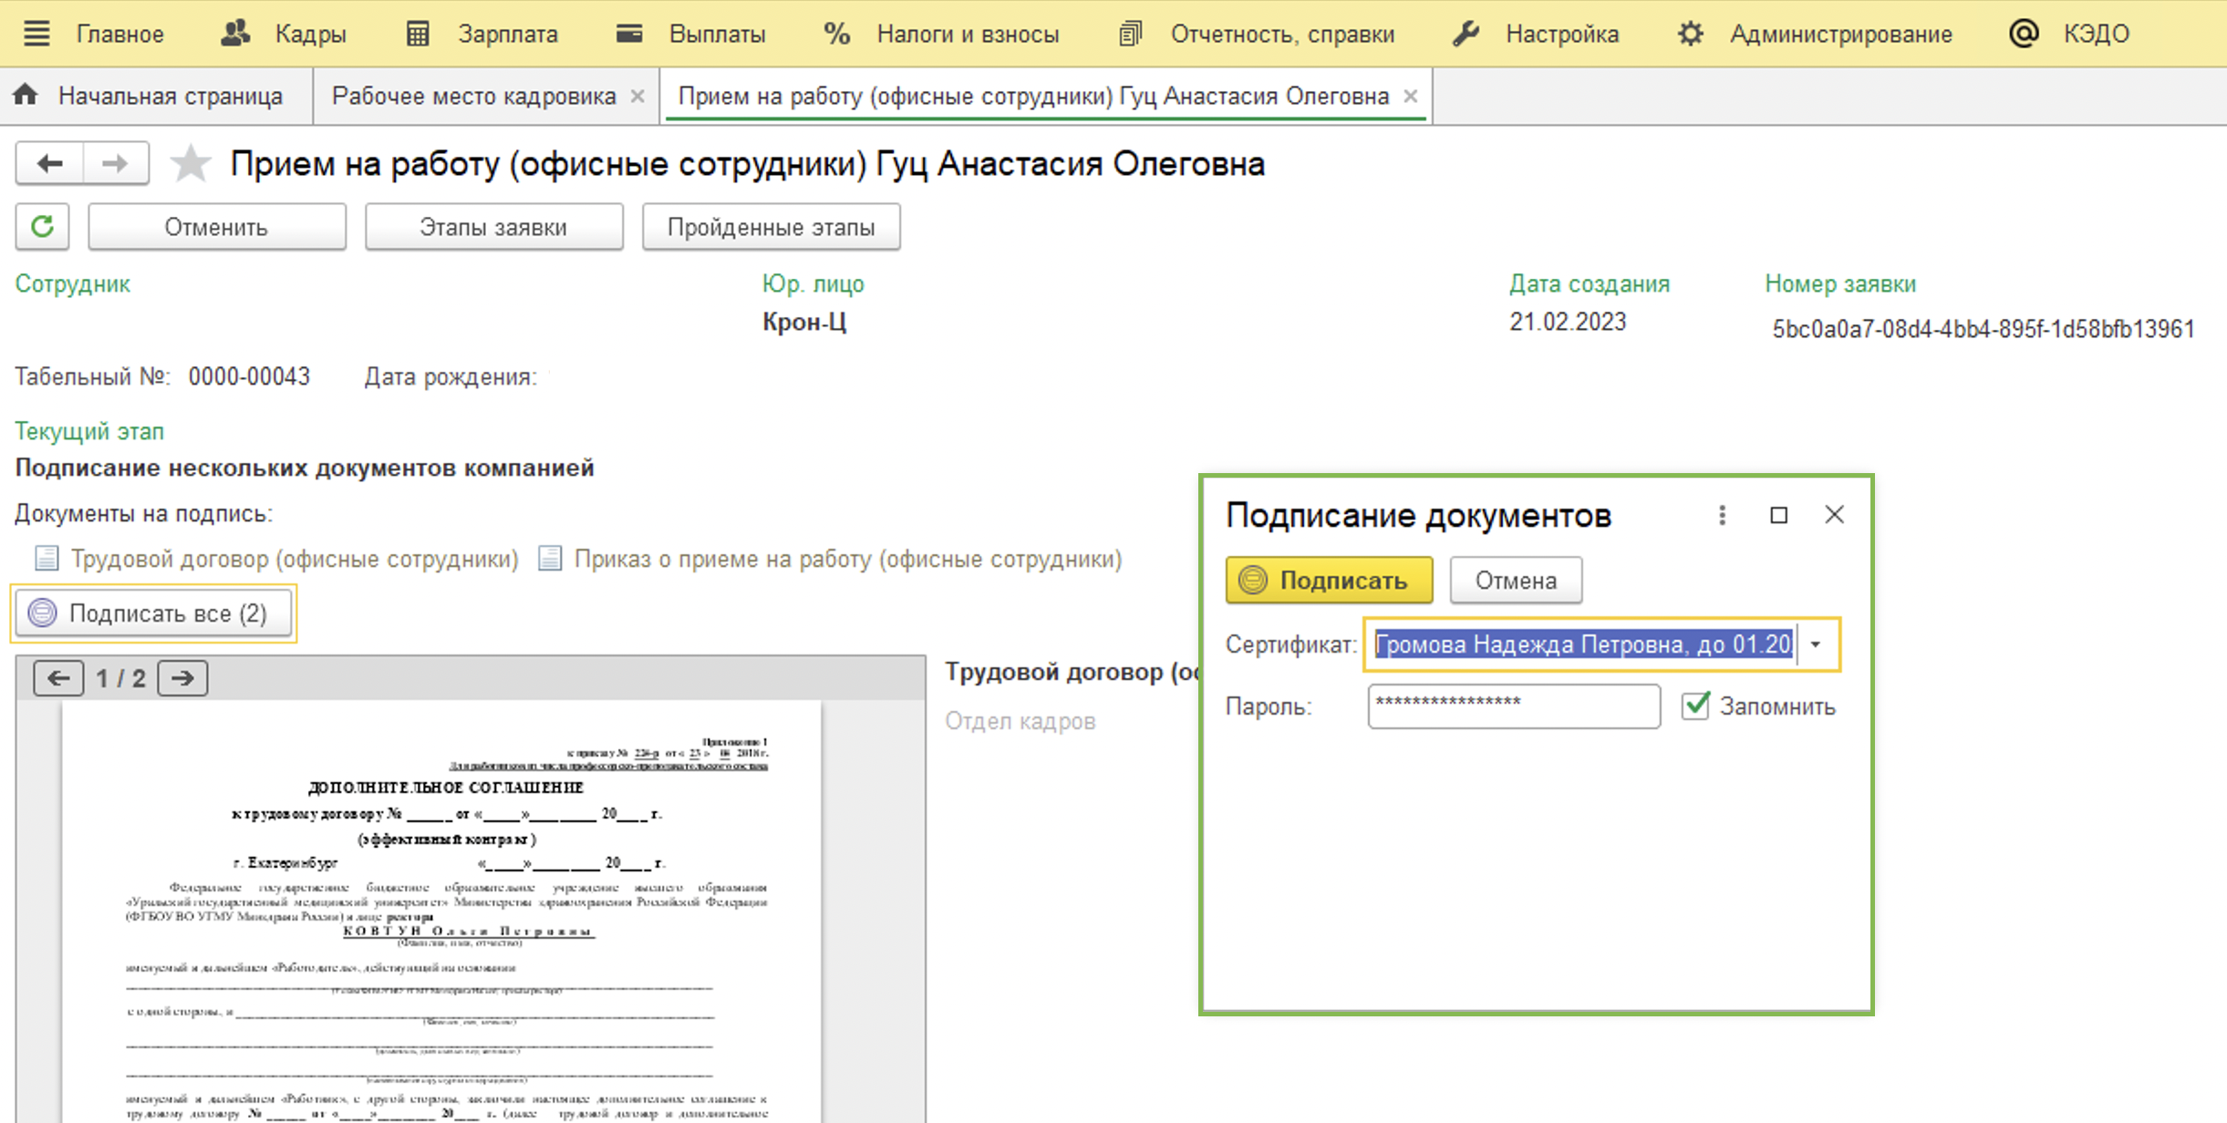Open the Настройка section
The image size is (2227, 1123).
(1562, 34)
